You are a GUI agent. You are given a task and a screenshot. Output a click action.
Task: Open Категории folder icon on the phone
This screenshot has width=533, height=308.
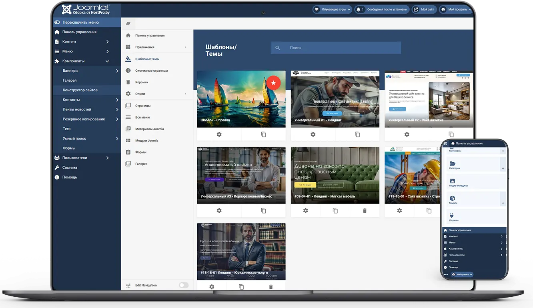click(453, 163)
